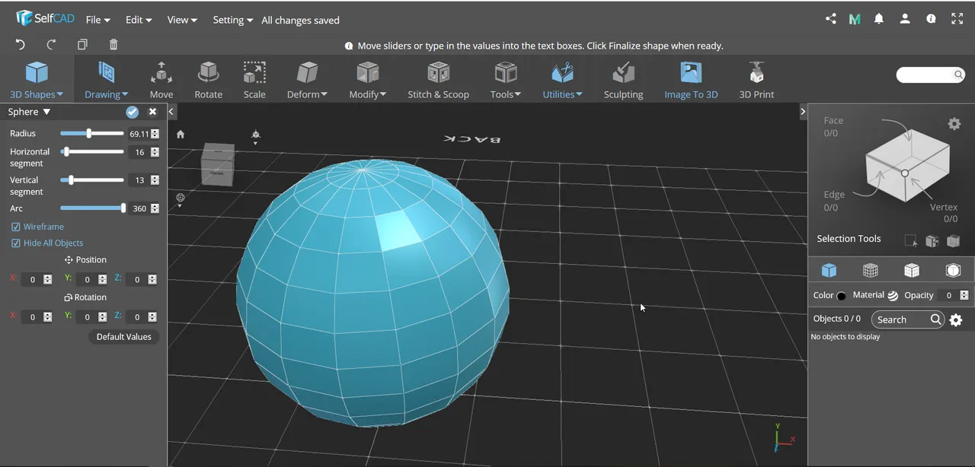Expand the Sphere shape dropdown
Screen dimensions: 975x467
click(29, 112)
